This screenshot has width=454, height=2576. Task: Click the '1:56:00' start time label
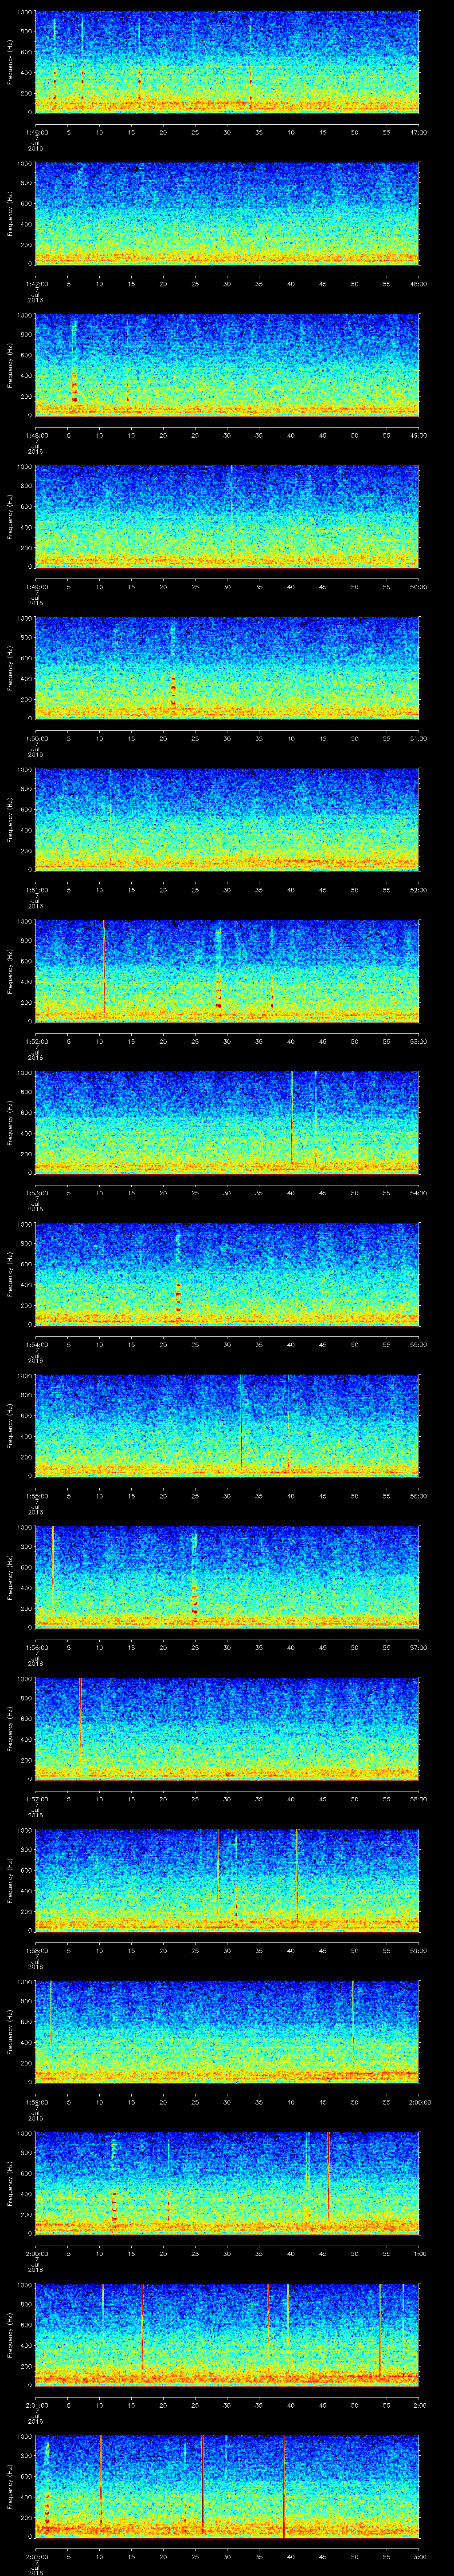[36, 1647]
